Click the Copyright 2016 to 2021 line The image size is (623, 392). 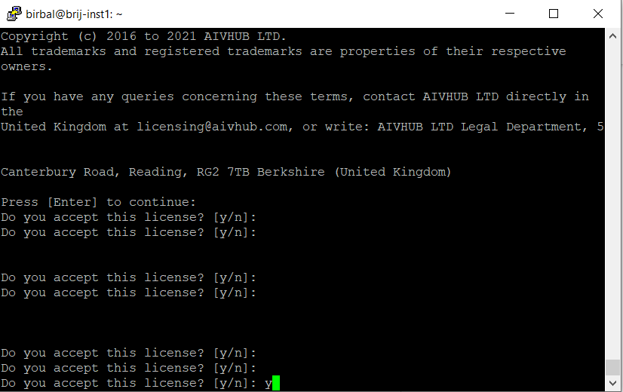pyautogui.click(x=143, y=36)
